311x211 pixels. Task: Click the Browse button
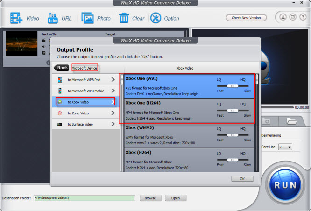pyautogui.click(x=150, y=198)
